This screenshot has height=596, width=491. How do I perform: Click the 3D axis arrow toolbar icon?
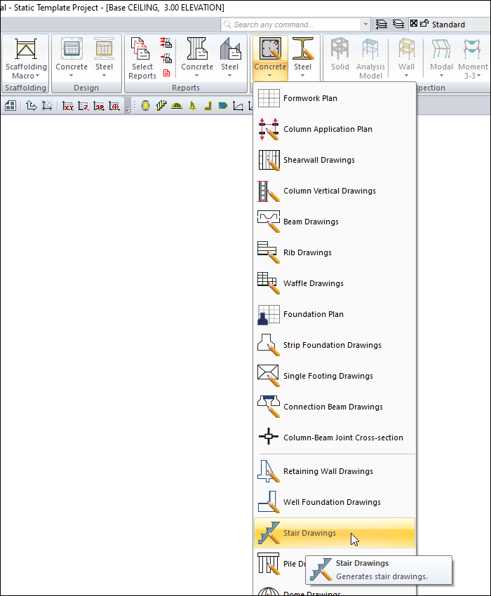coord(31,106)
